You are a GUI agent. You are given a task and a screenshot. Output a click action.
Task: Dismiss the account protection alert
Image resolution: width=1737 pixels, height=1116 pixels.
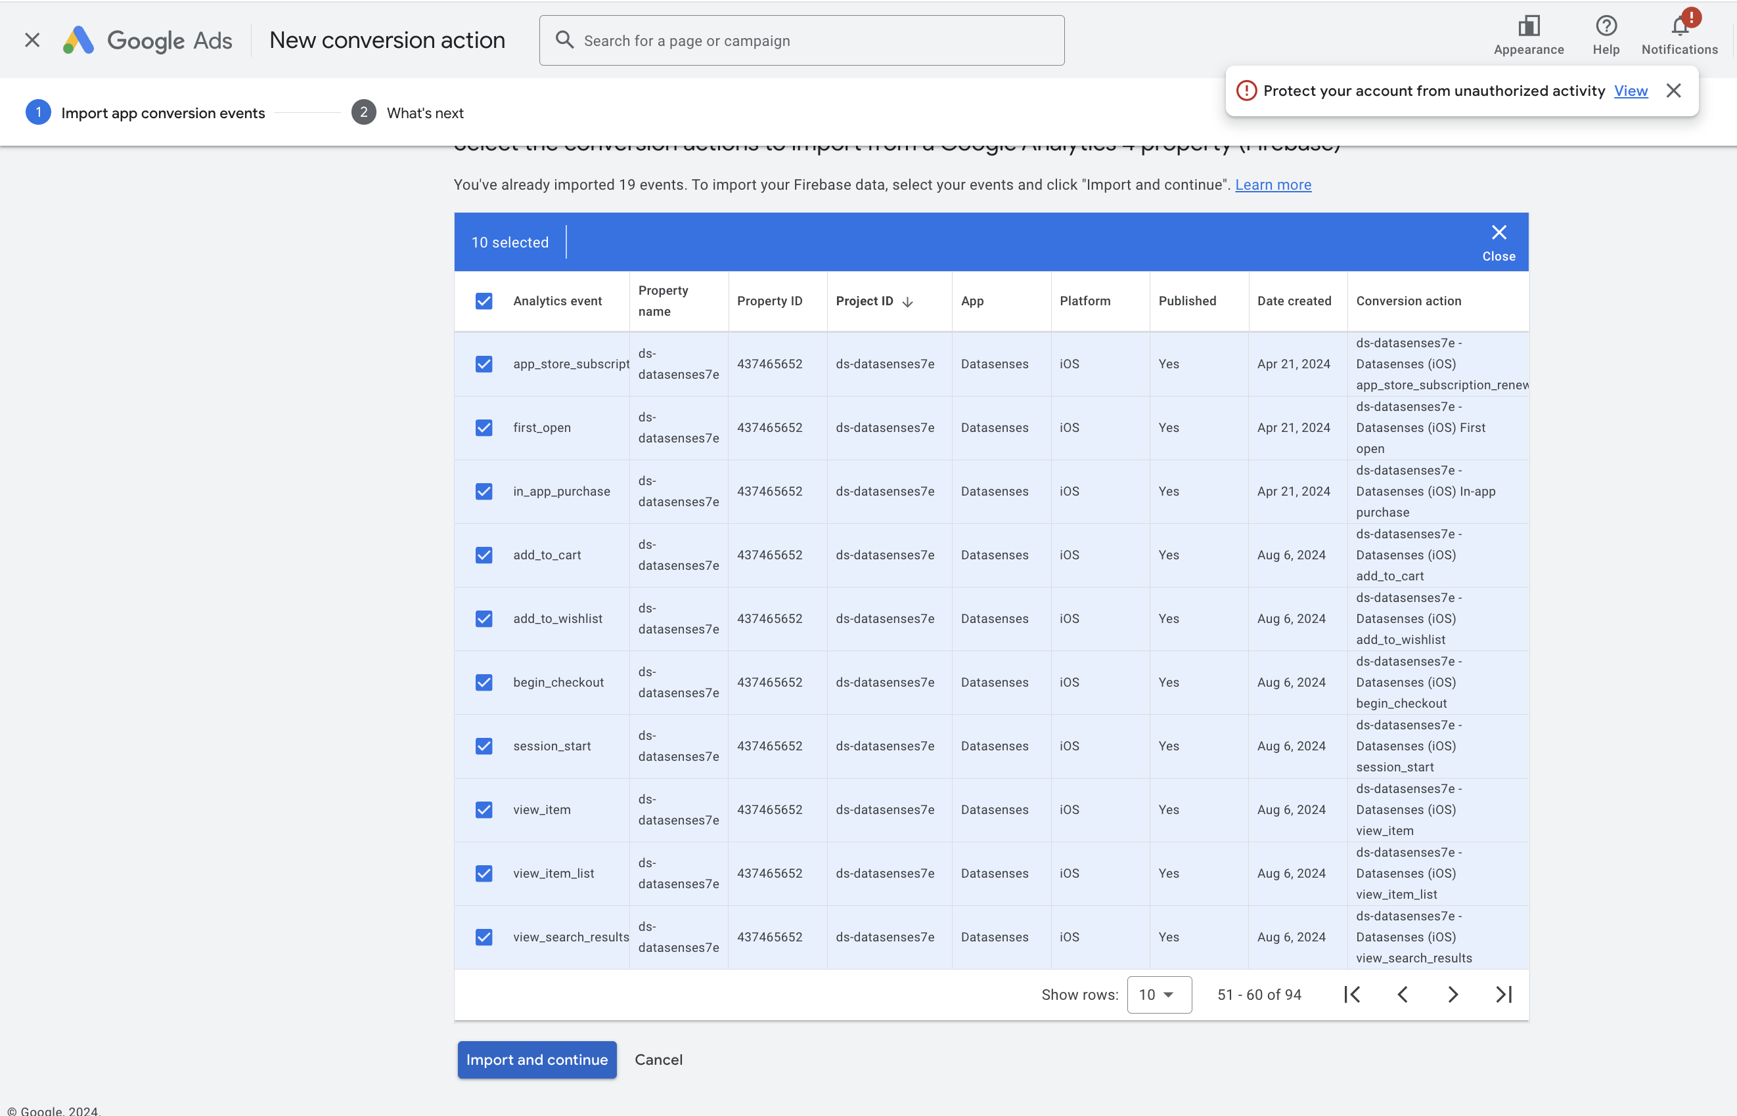coord(1673,91)
